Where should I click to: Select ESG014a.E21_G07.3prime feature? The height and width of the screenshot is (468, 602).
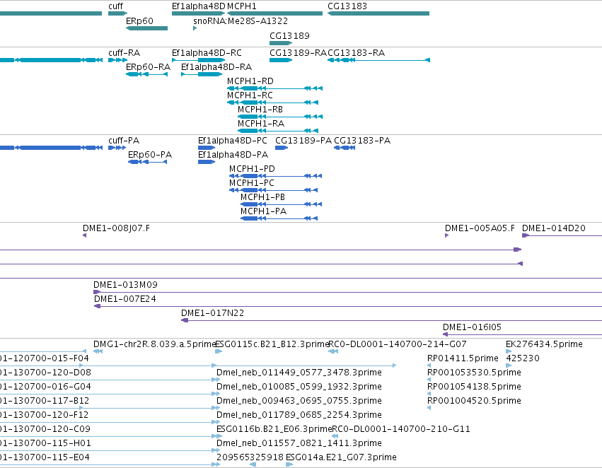coord(289,464)
